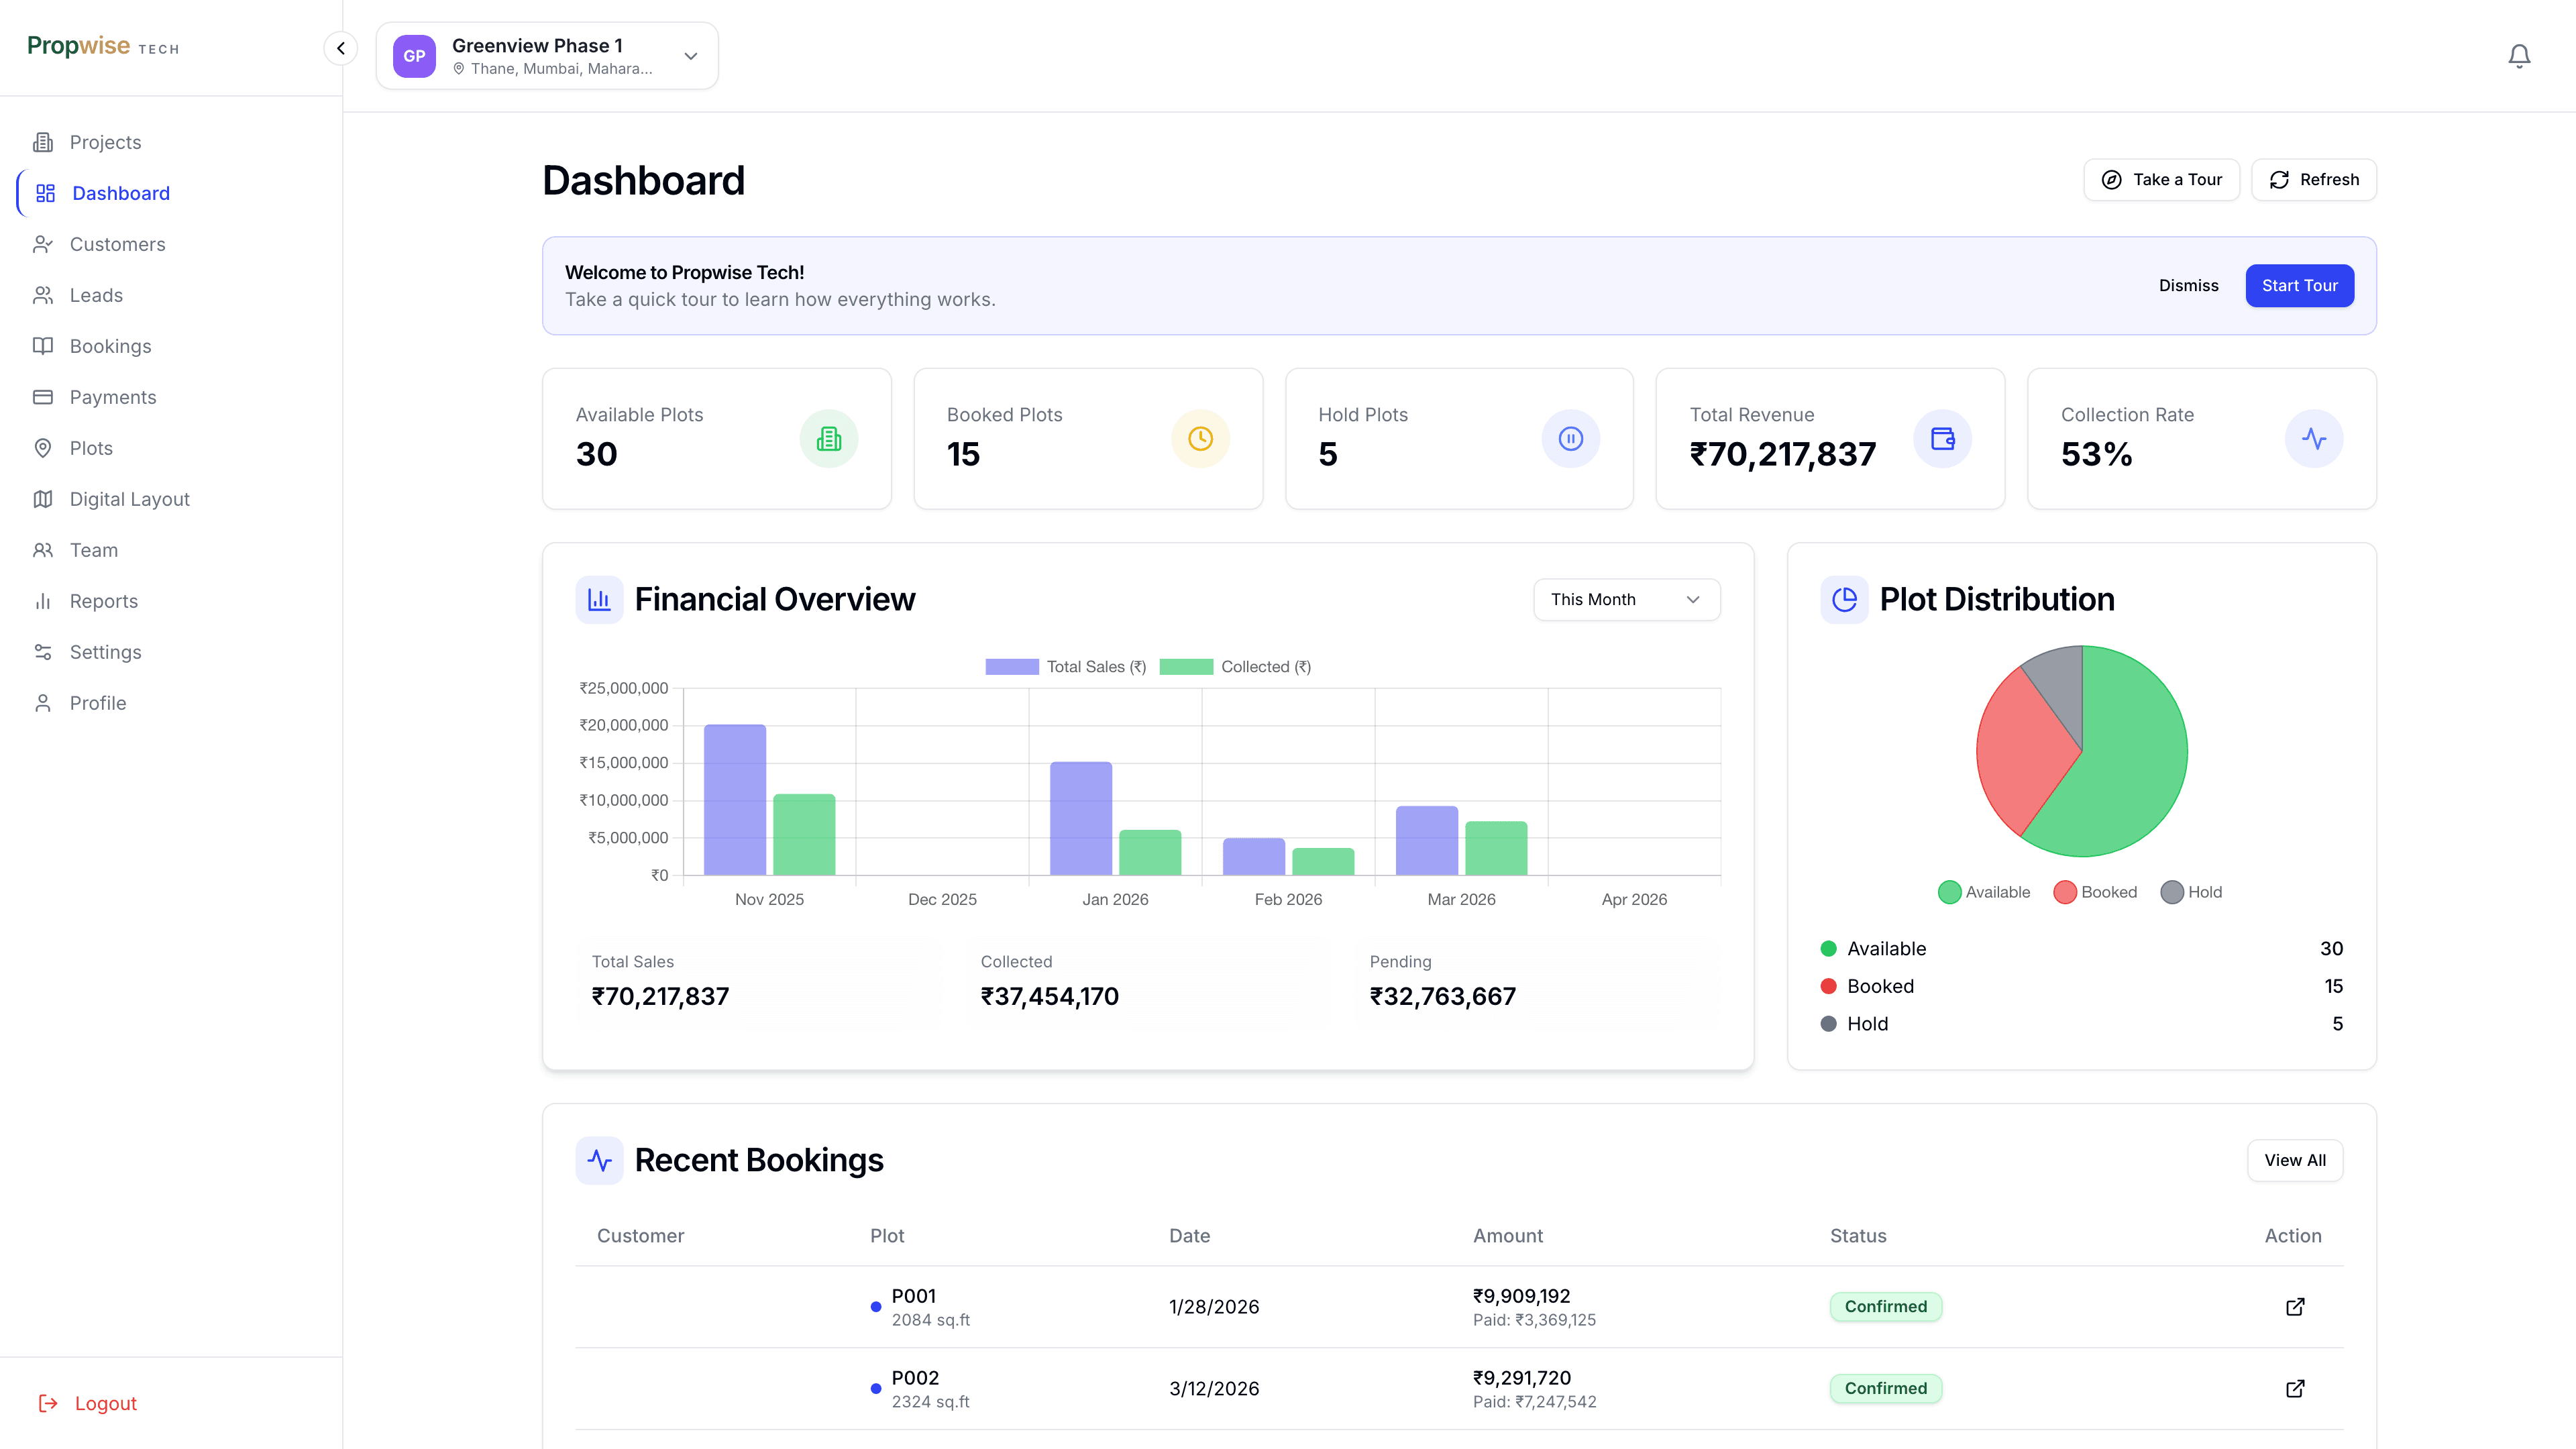Expand the Greenview Phase 1 project selector
The image size is (2576, 1449).
(x=547, y=56)
